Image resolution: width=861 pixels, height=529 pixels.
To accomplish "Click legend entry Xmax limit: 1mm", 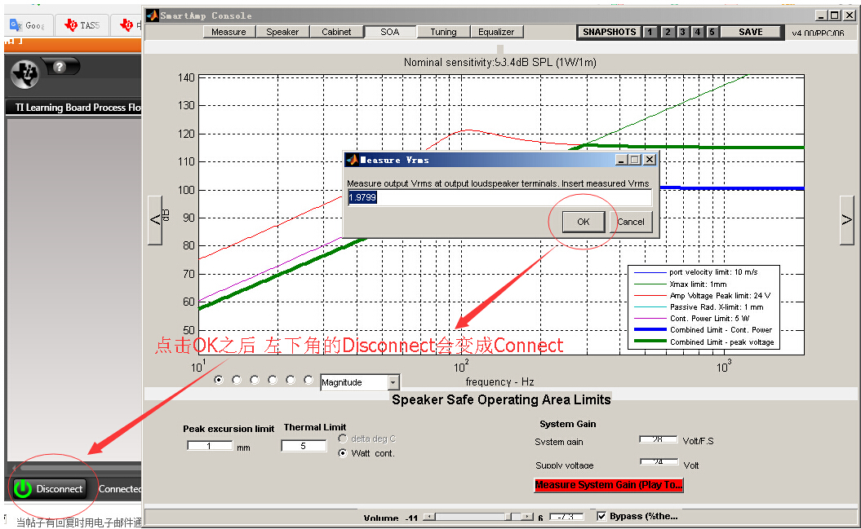I will click(698, 284).
